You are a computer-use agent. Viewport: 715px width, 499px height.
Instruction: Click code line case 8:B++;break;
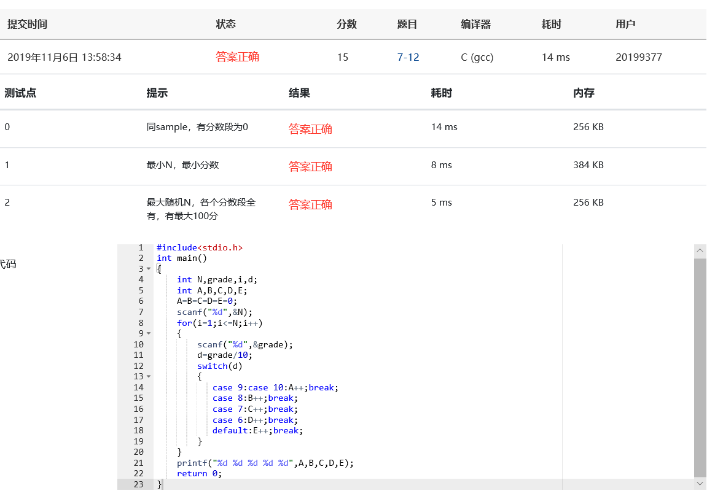point(255,398)
